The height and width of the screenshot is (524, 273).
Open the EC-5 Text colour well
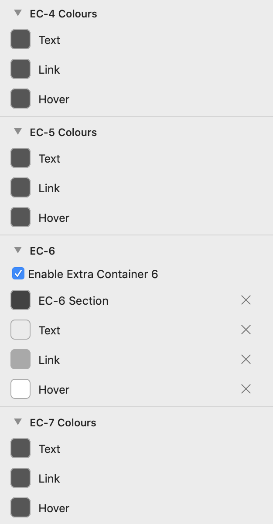pyautogui.click(x=20, y=158)
